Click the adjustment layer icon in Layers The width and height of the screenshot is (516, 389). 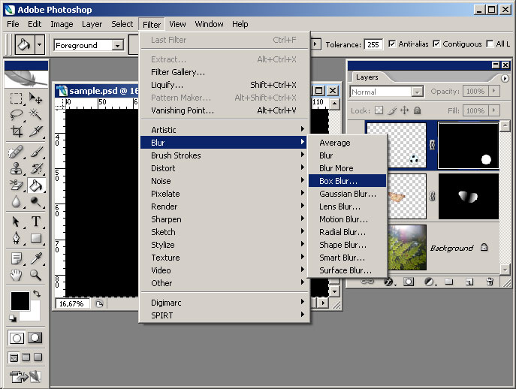pyautogui.click(x=429, y=282)
